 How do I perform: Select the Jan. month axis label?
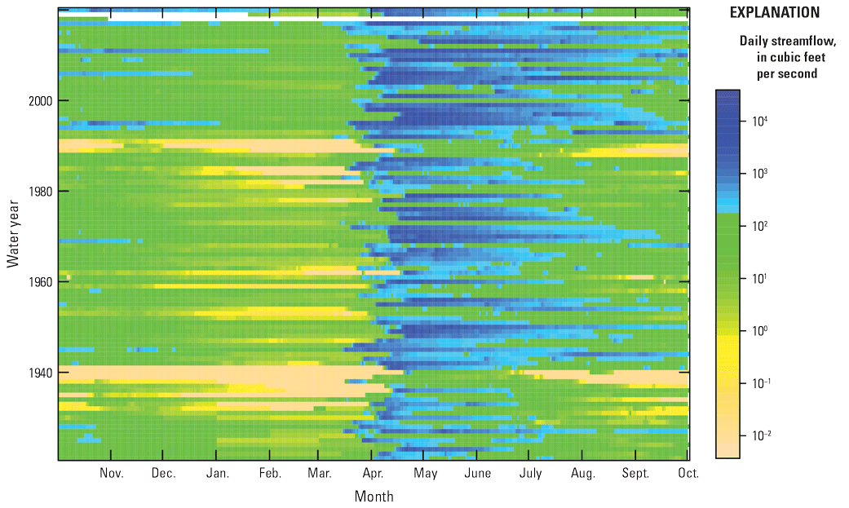217,474
